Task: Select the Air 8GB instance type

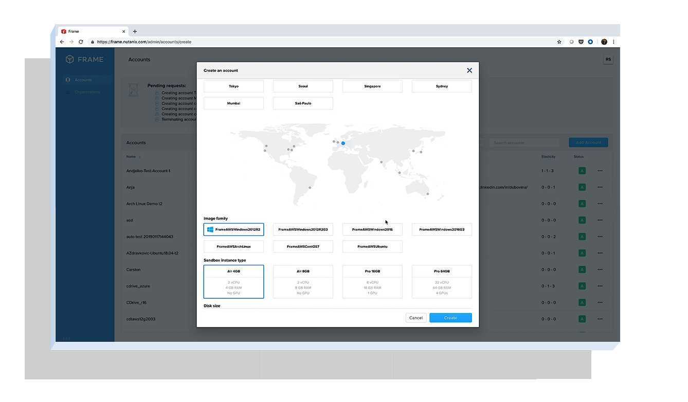Action: tap(303, 281)
